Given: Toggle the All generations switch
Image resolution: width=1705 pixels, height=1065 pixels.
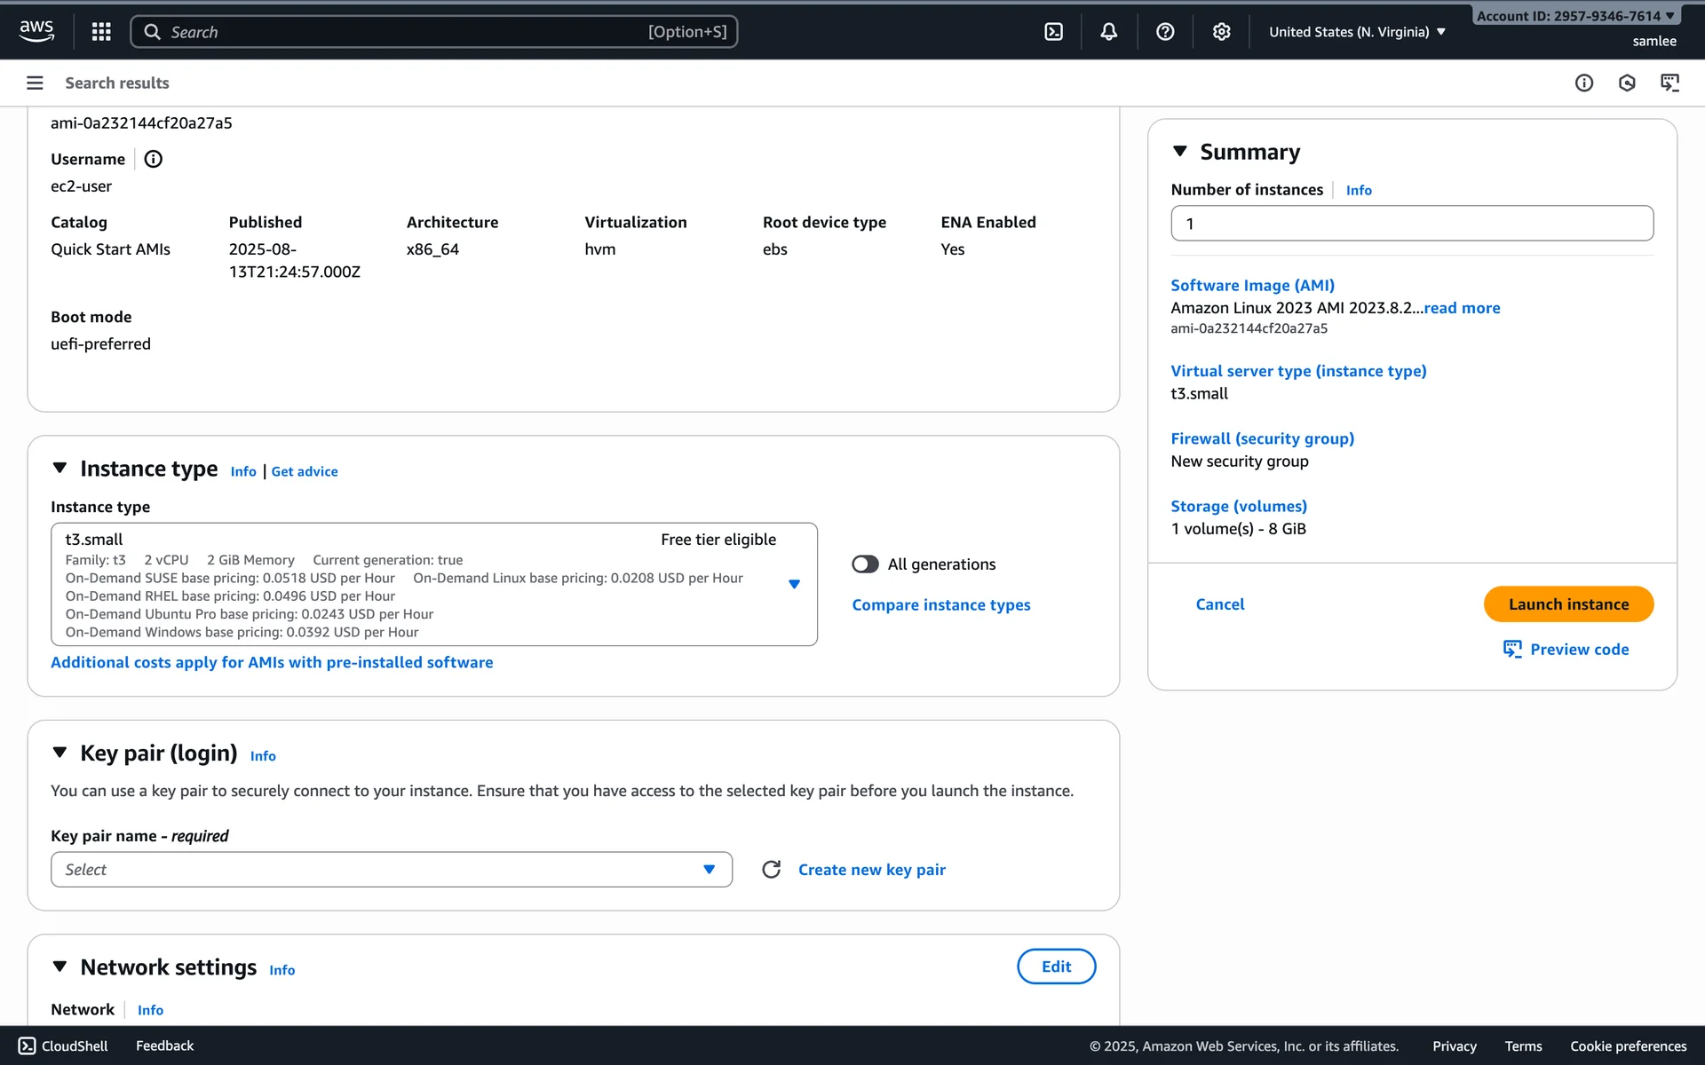Looking at the screenshot, I should click(x=865, y=564).
